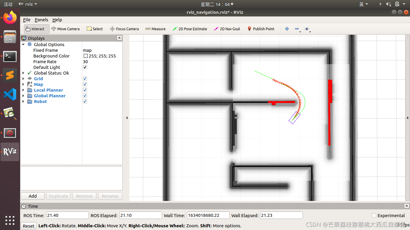Expand the Local Planner display
410x230 pixels.
coord(23,90)
